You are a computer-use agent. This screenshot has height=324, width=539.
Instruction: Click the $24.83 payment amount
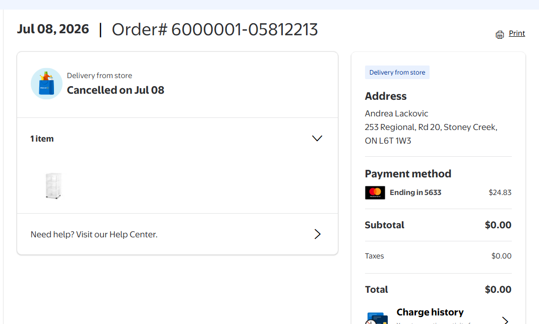pyautogui.click(x=500, y=192)
